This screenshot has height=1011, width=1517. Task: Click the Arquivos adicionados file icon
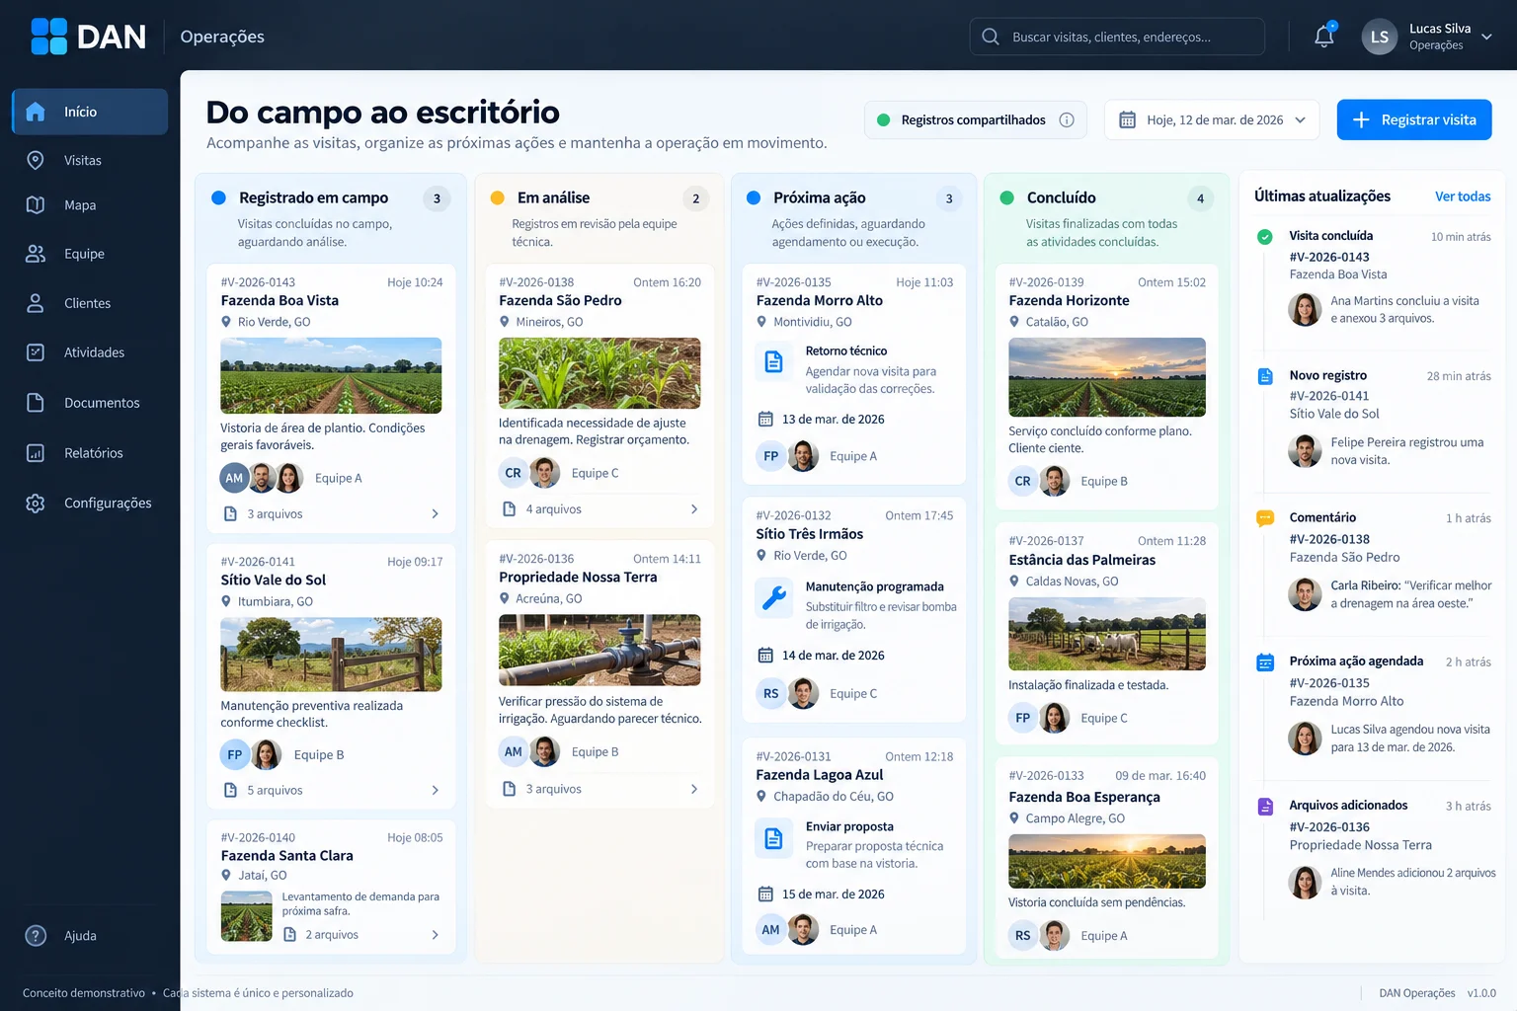pos(1264,806)
